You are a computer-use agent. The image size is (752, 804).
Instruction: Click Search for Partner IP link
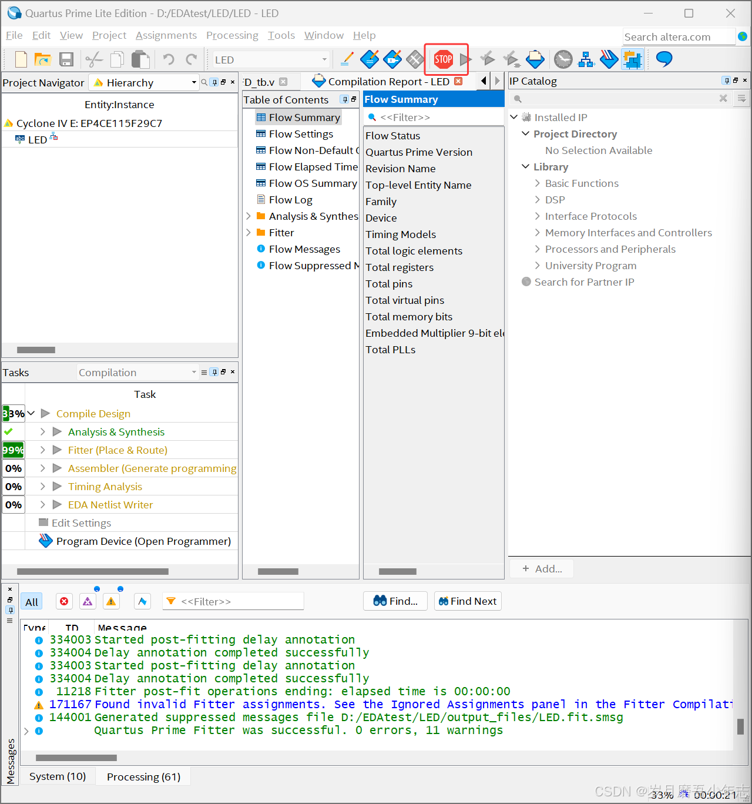585,282
